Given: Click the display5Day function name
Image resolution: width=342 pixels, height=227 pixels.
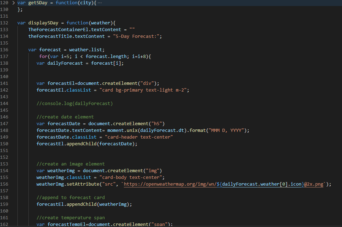Looking at the screenshot, I should click(x=43, y=23).
